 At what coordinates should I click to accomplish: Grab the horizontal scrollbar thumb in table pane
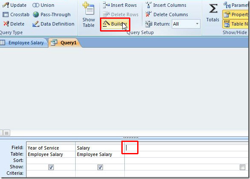pos(6,133)
